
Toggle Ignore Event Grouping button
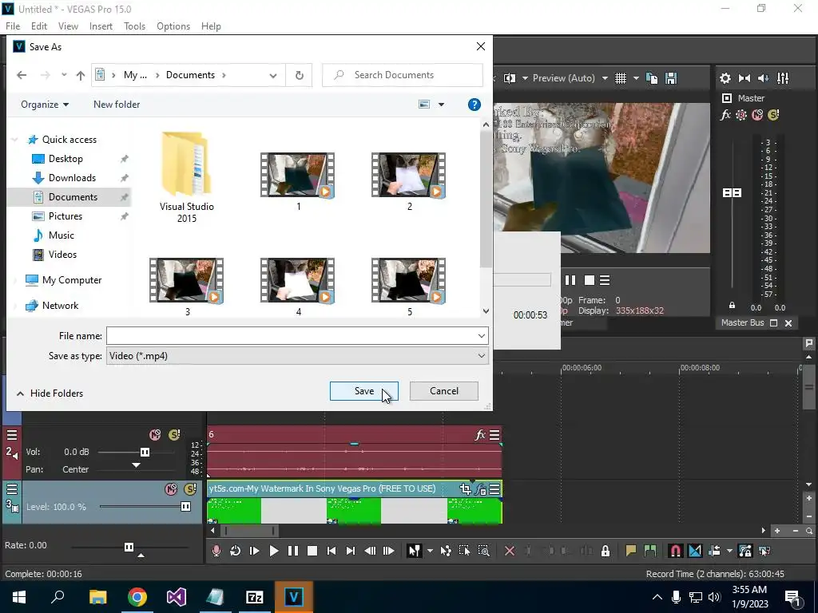pyautogui.click(x=764, y=551)
